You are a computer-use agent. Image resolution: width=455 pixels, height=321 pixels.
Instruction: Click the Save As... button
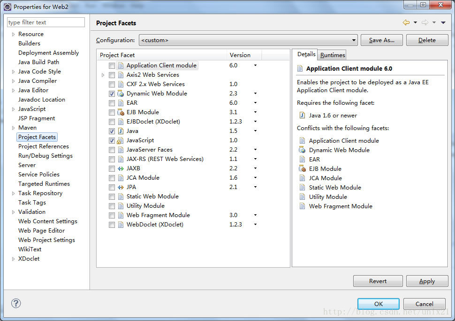coord(381,40)
